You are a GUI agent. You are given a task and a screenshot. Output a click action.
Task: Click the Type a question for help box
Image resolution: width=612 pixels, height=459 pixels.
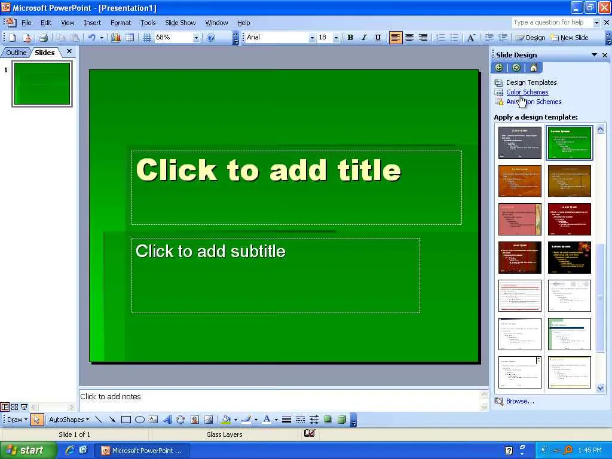pyautogui.click(x=552, y=23)
